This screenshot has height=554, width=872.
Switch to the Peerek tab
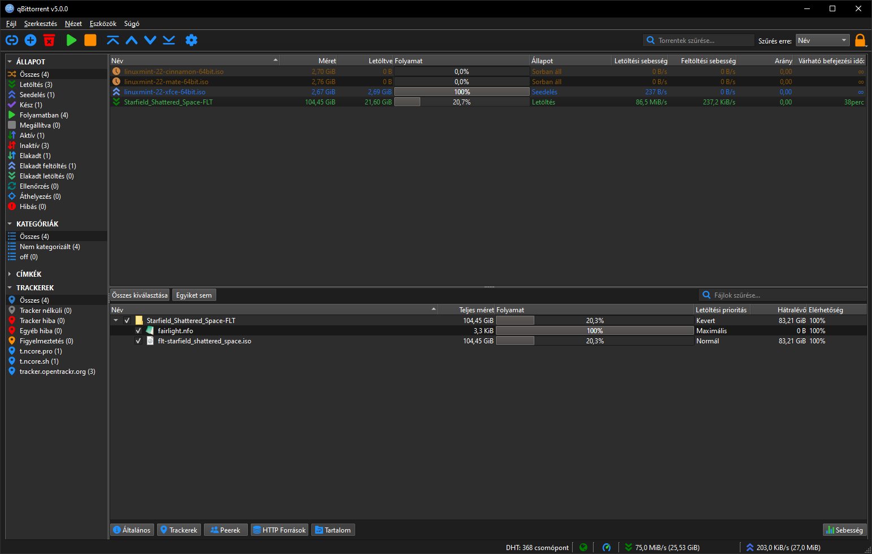(x=225, y=530)
